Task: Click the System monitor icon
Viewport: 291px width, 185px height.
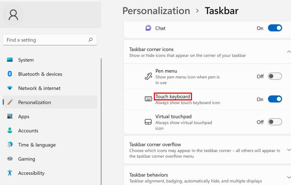Action: click(10, 60)
